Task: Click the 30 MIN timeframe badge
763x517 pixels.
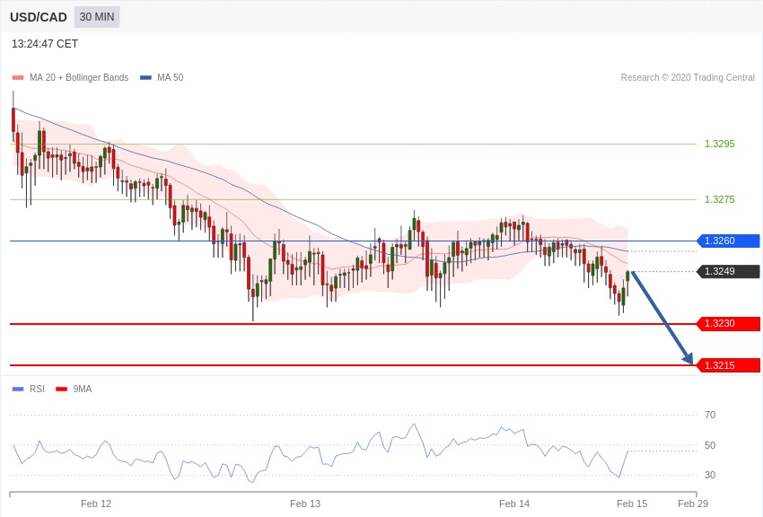Action: (x=97, y=17)
